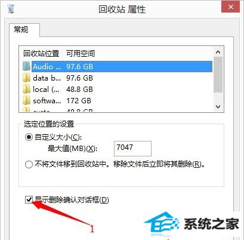
Task: Click the 可用空间 column header
Action: [81, 53]
